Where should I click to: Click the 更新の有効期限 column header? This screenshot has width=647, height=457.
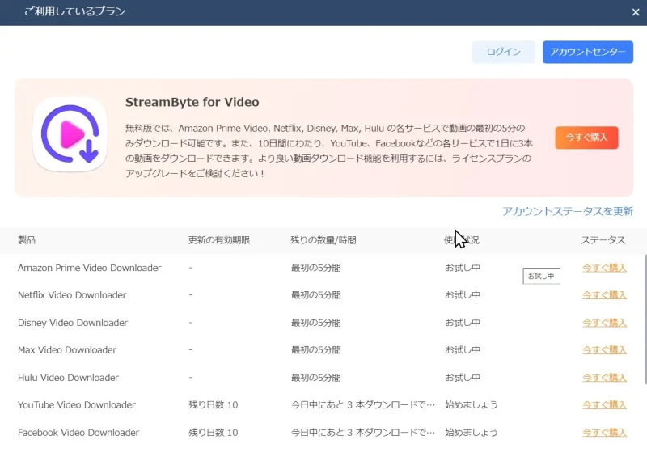pyautogui.click(x=219, y=240)
